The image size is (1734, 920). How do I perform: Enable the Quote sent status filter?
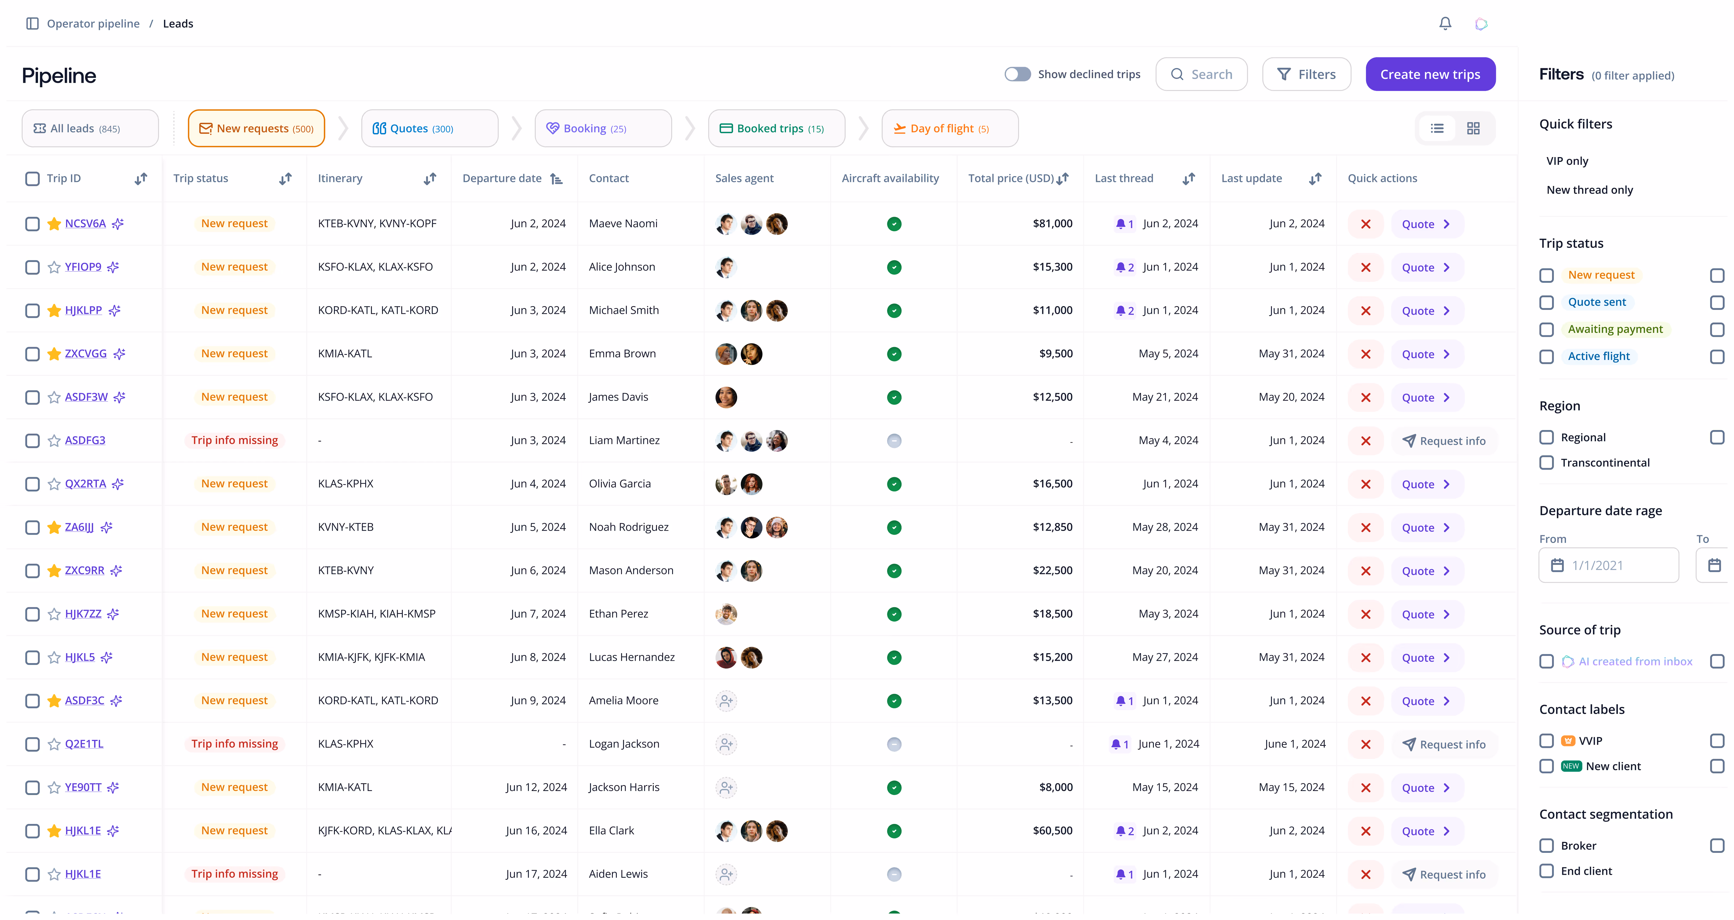coord(1547,303)
